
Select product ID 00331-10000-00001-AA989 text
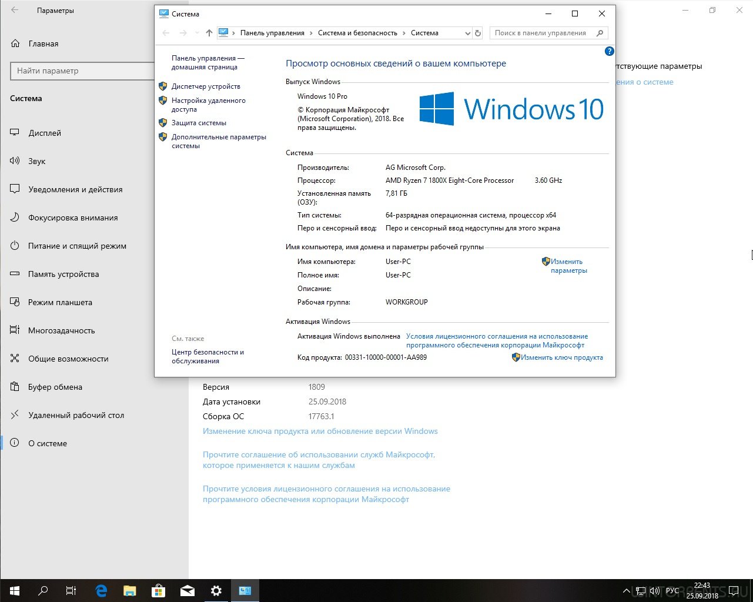click(x=386, y=357)
